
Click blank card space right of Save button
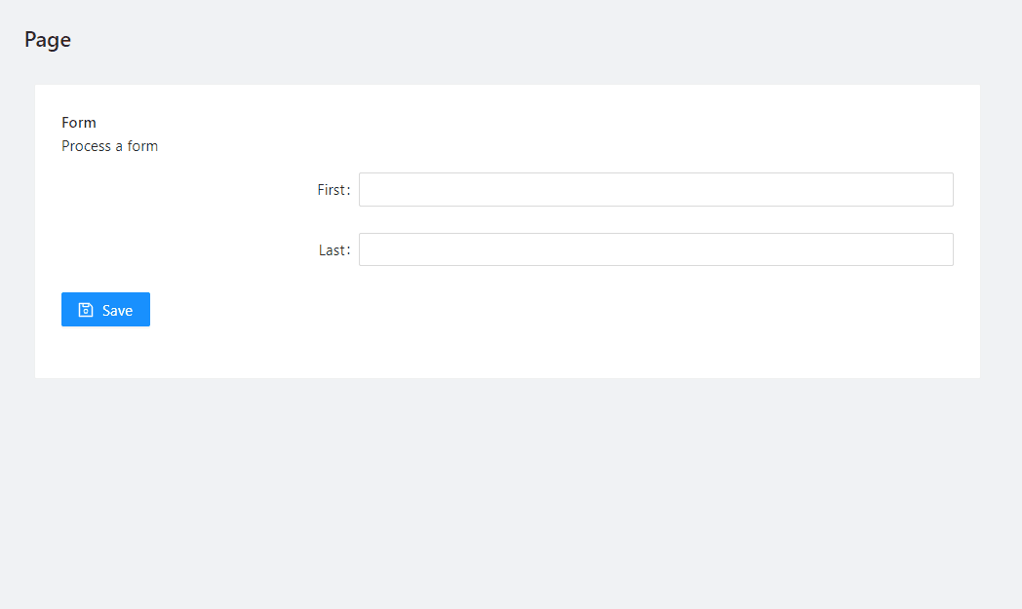488,310
